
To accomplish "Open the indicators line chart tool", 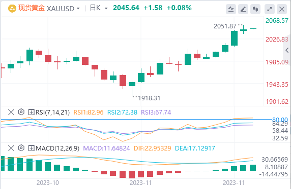I will point(231,9).
